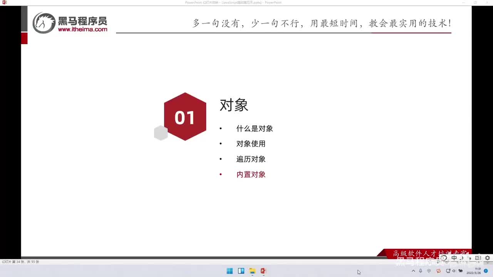Click the 黑马程序员 horse logo

[44, 23]
